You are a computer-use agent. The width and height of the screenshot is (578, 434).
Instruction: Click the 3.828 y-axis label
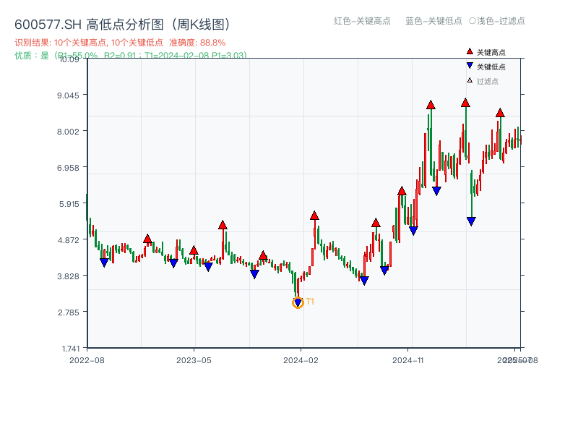[68, 276]
